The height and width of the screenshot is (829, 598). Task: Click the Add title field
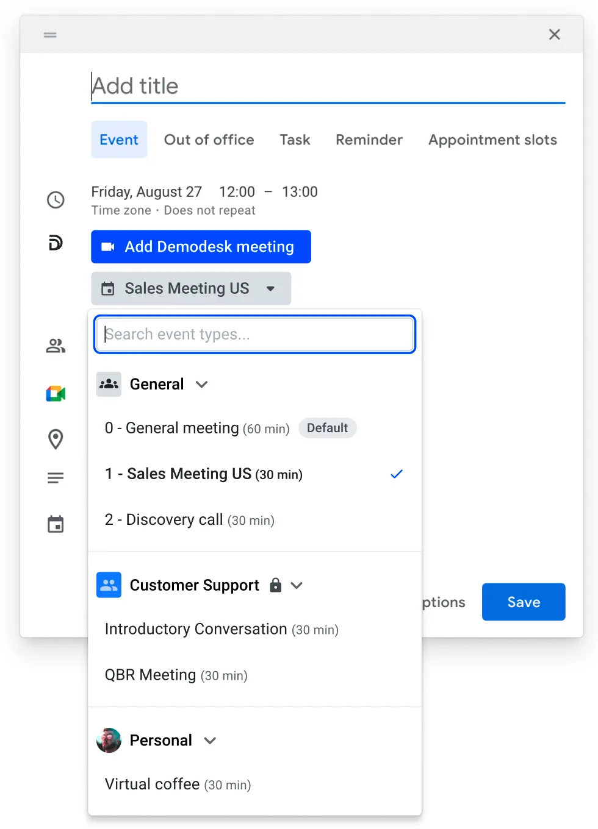pos(328,86)
